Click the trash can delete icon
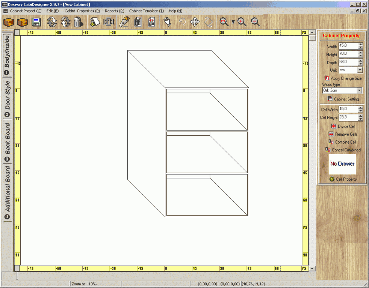This screenshot has width=369, height=288. pos(78,22)
